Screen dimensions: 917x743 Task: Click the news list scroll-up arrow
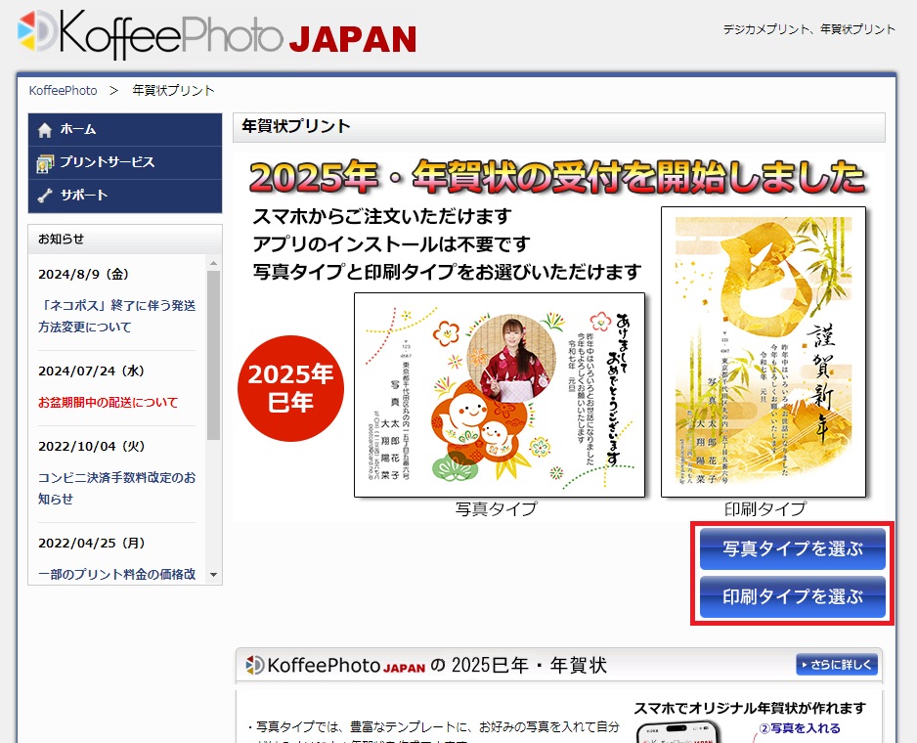(x=213, y=263)
